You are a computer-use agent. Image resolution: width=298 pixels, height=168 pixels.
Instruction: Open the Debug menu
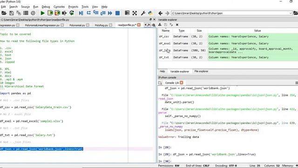[x=46, y=7]
